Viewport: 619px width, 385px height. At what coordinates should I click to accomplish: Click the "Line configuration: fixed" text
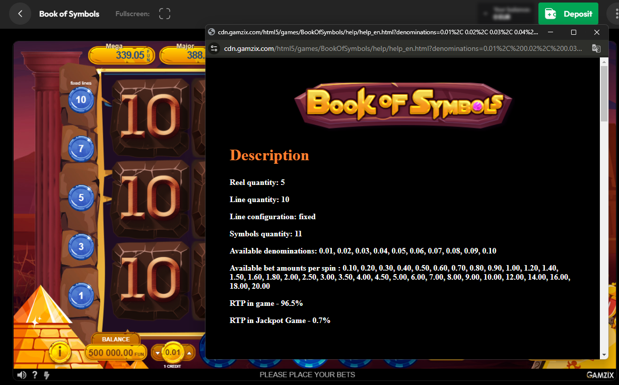(272, 217)
